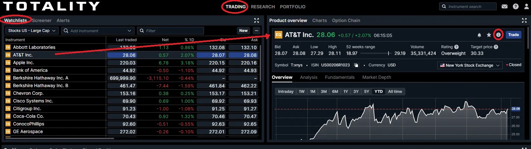Click the Trade button for AT&T
This screenshot has width=531, height=149.
[513, 35]
